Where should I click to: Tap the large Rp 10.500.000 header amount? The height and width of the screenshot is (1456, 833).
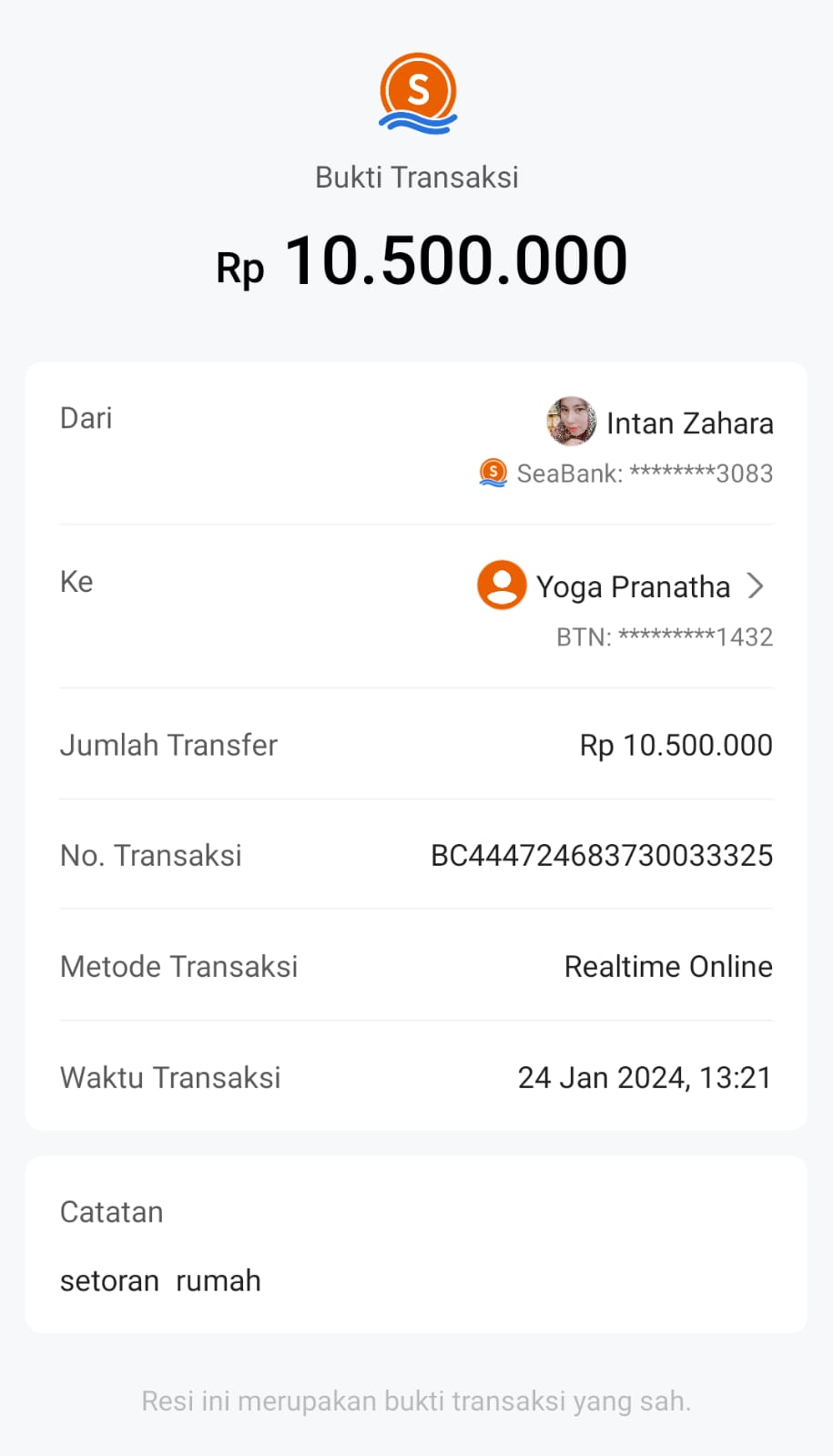pos(422,262)
